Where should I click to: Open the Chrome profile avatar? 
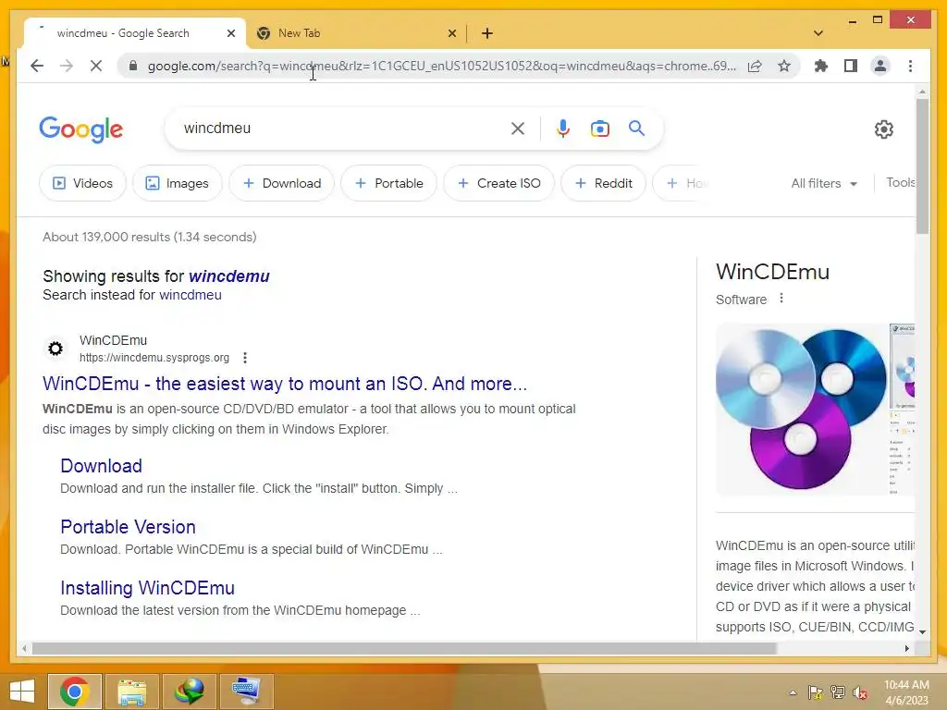pos(880,66)
